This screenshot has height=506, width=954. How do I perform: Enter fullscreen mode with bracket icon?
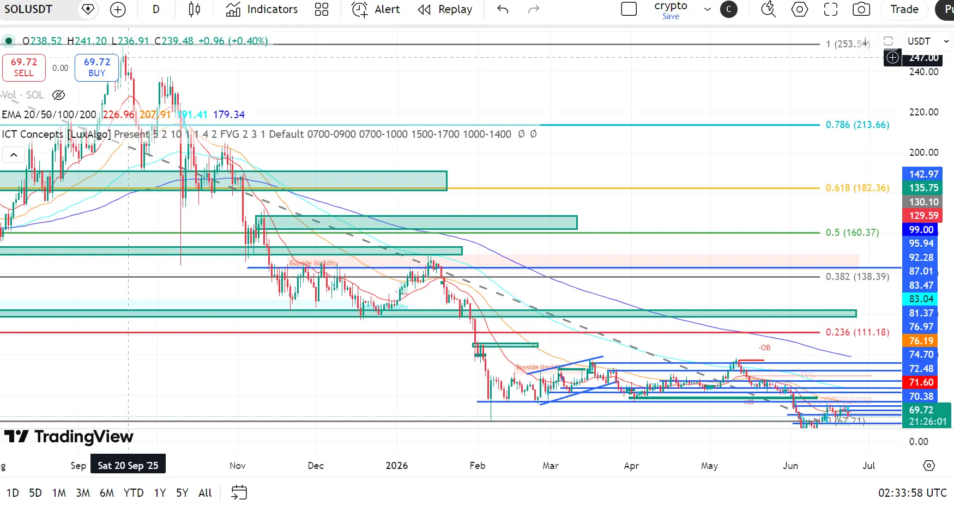coord(831,9)
